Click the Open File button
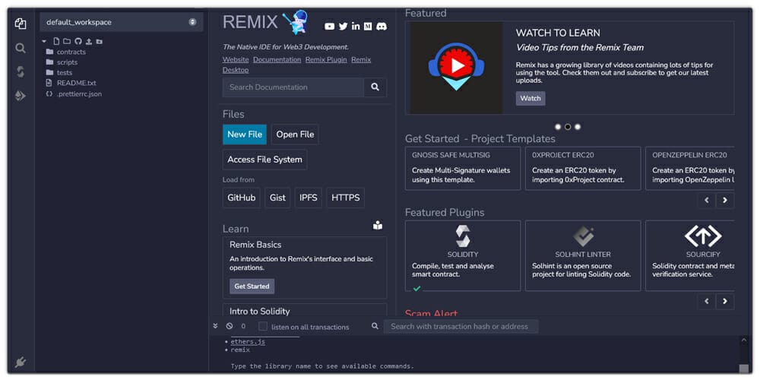760x380 pixels. tap(295, 135)
